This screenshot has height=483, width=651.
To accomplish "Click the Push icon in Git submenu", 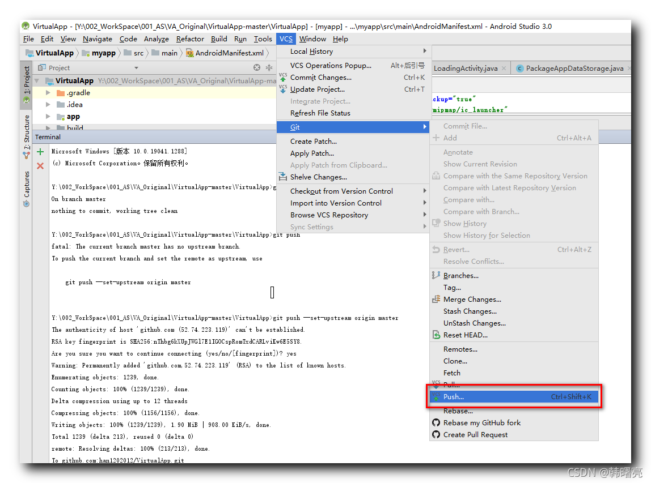I will point(436,397).
